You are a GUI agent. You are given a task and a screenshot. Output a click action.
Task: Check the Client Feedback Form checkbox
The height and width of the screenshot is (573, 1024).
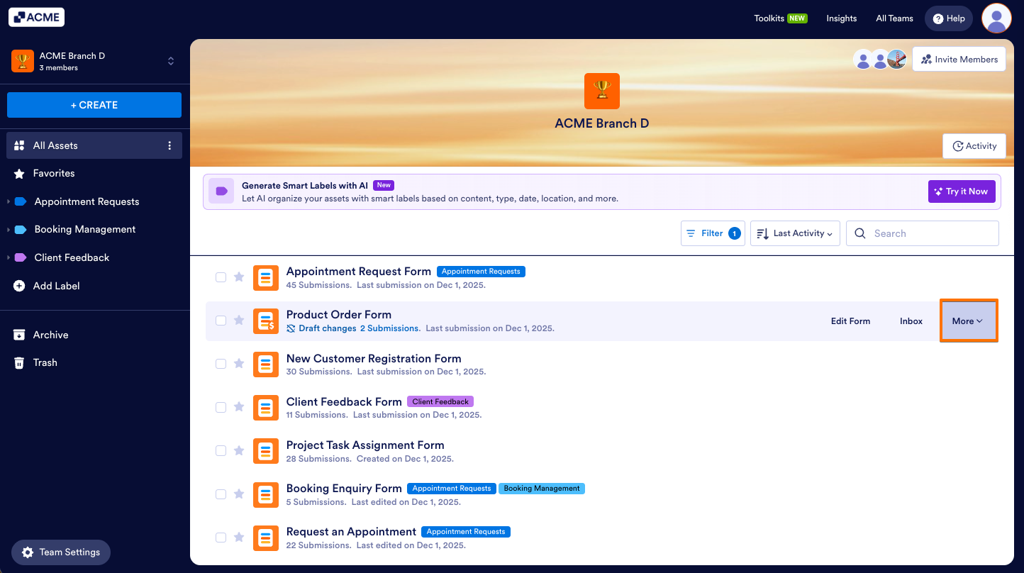point(221,407)
